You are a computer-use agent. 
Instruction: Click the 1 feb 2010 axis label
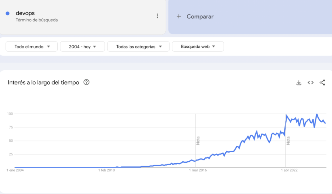coord(107,170)
